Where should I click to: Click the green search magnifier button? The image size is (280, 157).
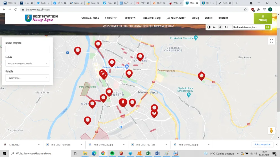[268, 27]
